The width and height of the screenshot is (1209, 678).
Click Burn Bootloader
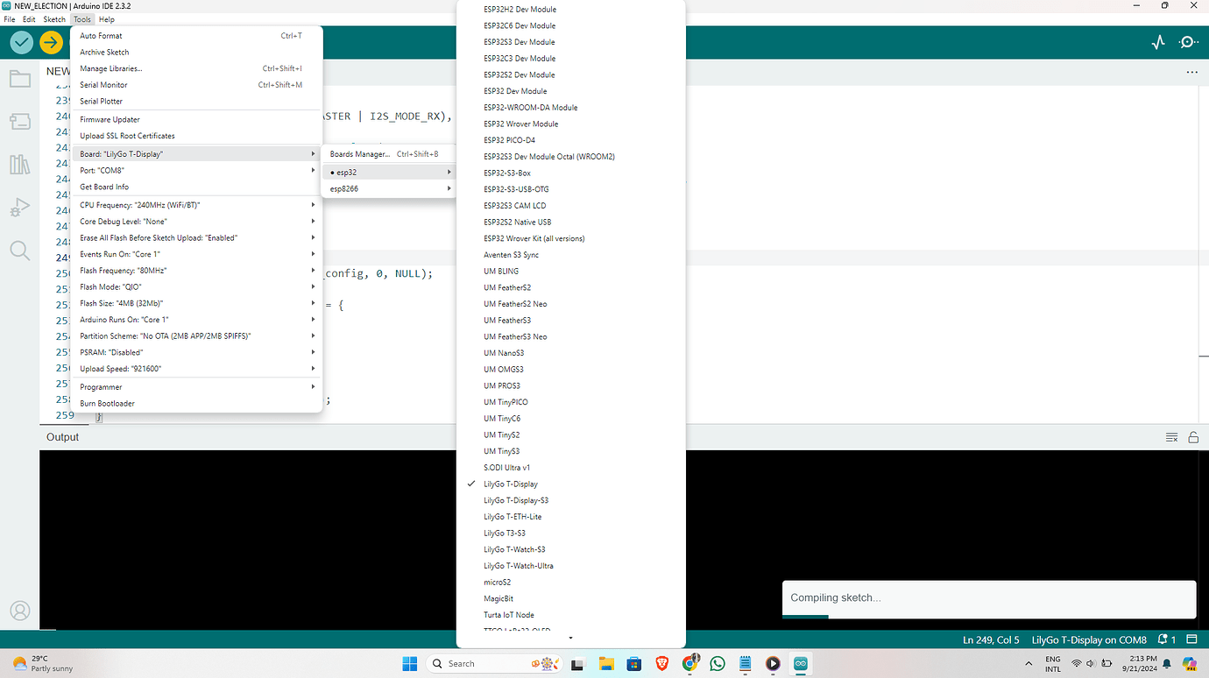[107, 403]
